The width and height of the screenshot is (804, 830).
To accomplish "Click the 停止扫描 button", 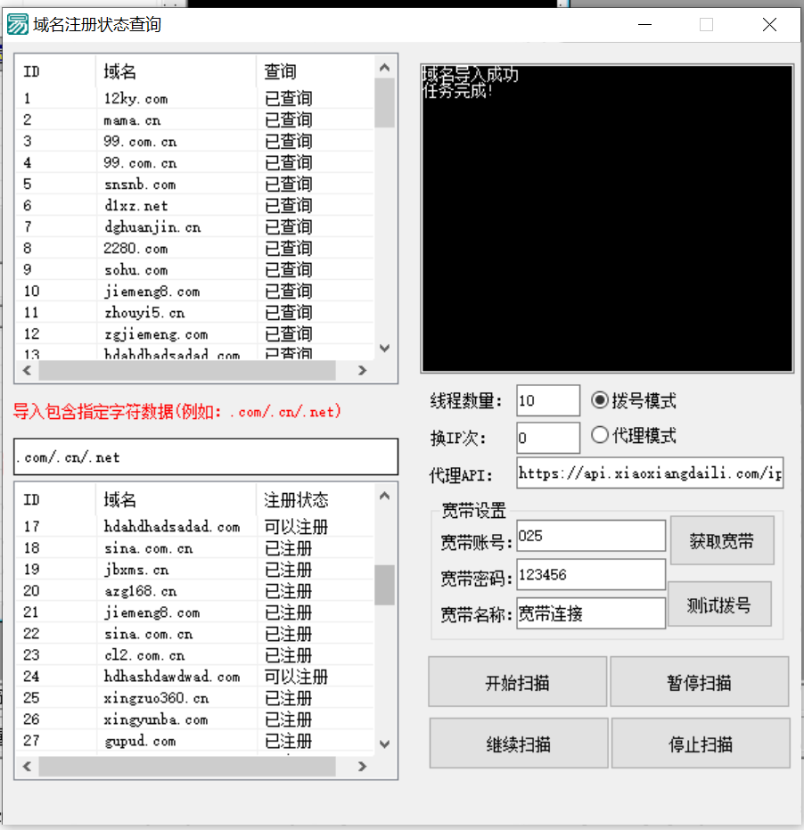I will click(x=701, y=744).
